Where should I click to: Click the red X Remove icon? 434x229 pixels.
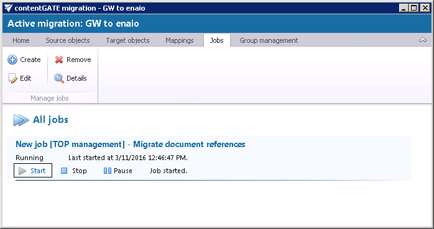tap(59, 60)
